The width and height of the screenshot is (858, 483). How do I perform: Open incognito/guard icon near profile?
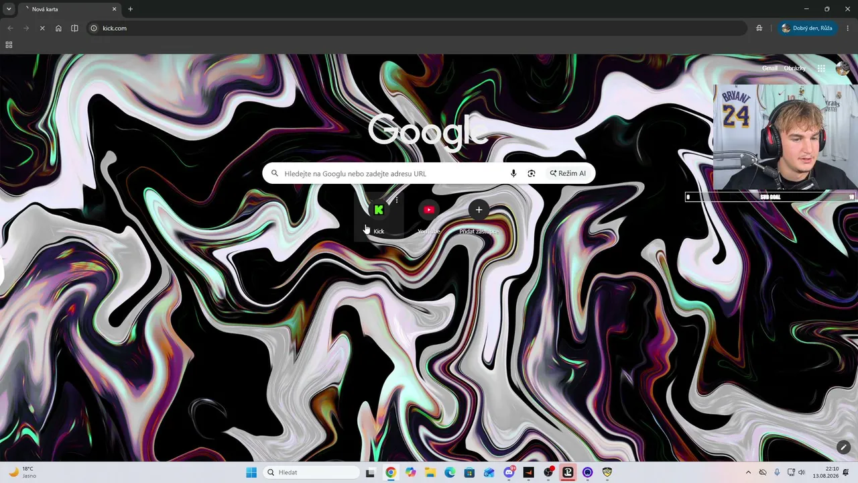759,28
